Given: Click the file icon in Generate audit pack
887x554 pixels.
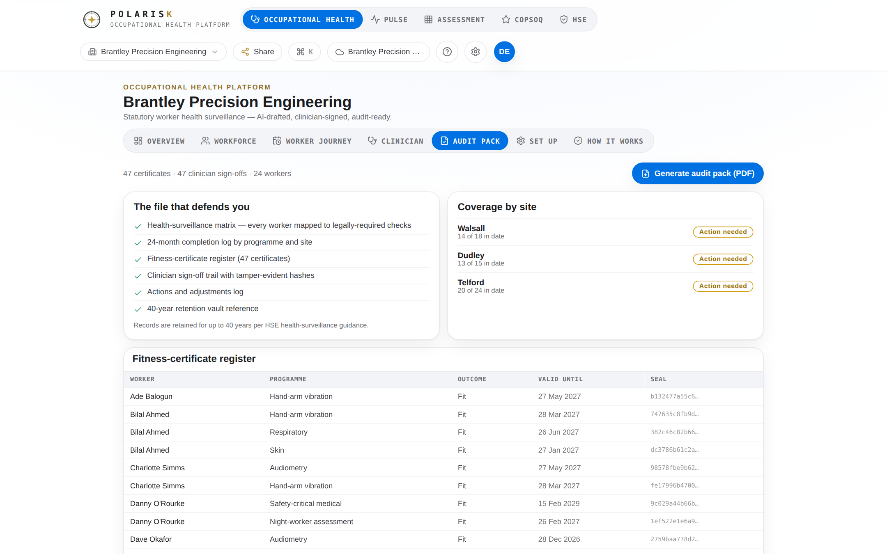Looking at the screenshot, I should click(x=646, y=174).
